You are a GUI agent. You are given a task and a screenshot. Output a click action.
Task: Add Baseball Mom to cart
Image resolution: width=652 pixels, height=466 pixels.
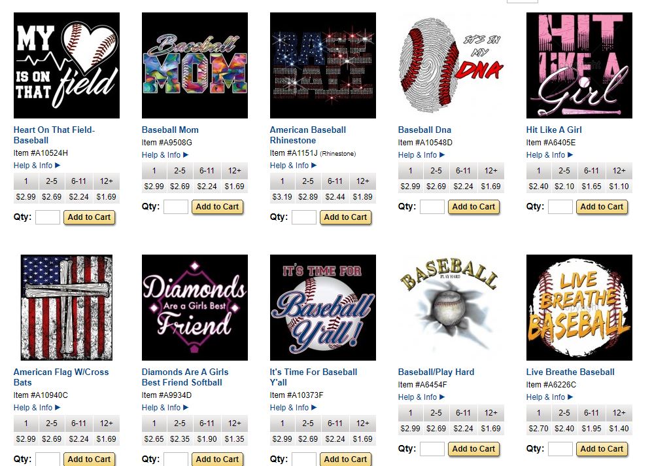pos(217,207)
